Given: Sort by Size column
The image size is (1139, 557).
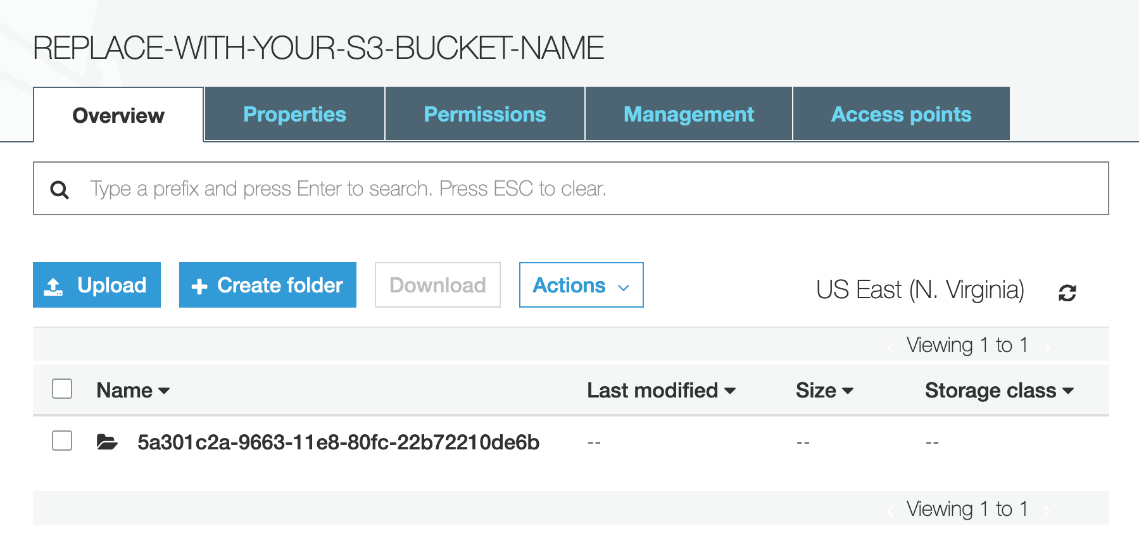Looking at the screenshot, I should click(x=824, y=391).
